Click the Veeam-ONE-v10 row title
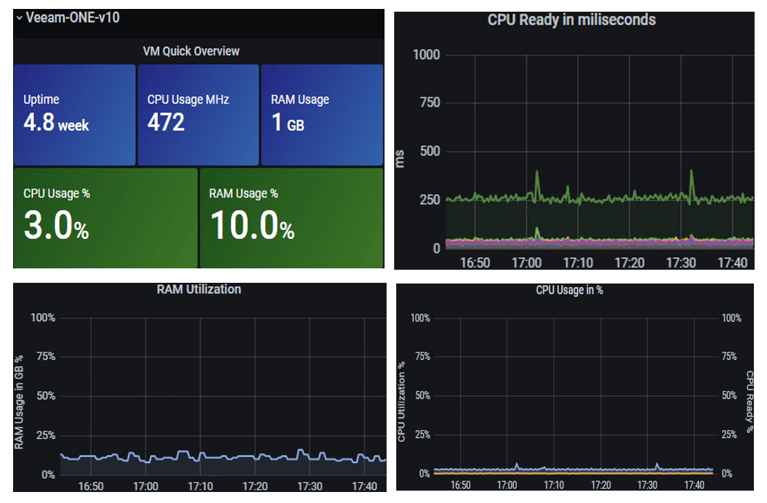This screenshot has width=767, height=503. (72, 18)
